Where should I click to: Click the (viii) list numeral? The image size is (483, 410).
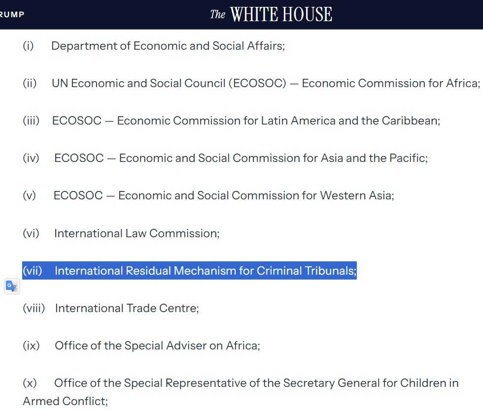pyautogui.click(x=34, y=308)
